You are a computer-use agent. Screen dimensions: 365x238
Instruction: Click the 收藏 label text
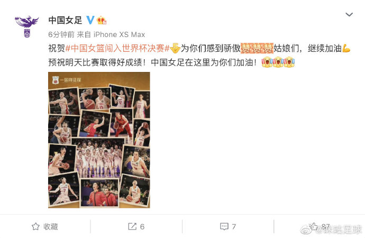pyautogui.click(x=50, y=226)
